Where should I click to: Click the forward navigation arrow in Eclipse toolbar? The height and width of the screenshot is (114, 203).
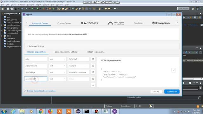click(115, 9)
